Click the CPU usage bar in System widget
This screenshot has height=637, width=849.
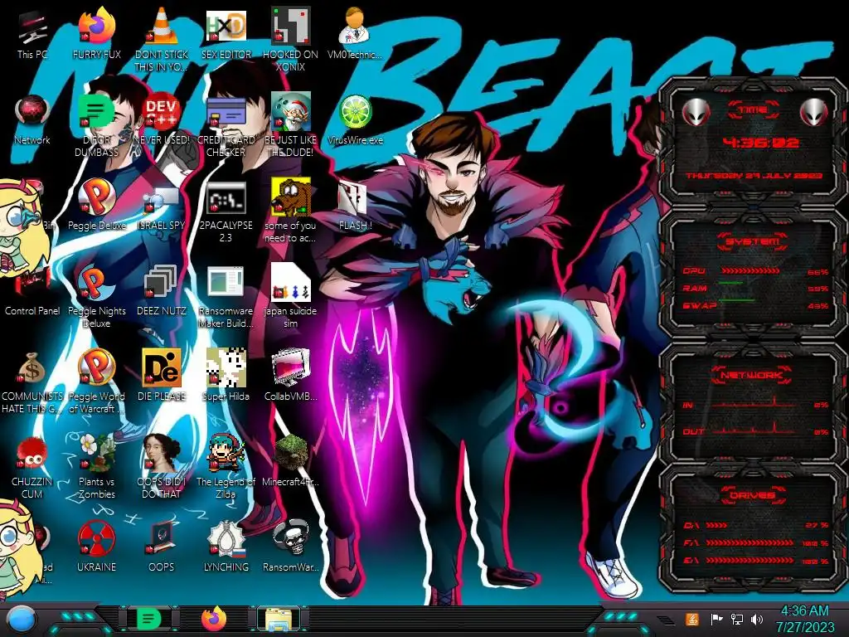coord(750,271)
